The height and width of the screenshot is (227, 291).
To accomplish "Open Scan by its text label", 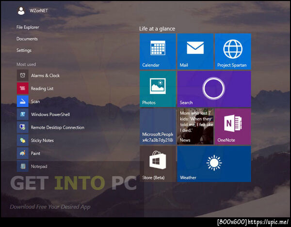I will click(35, 102).
